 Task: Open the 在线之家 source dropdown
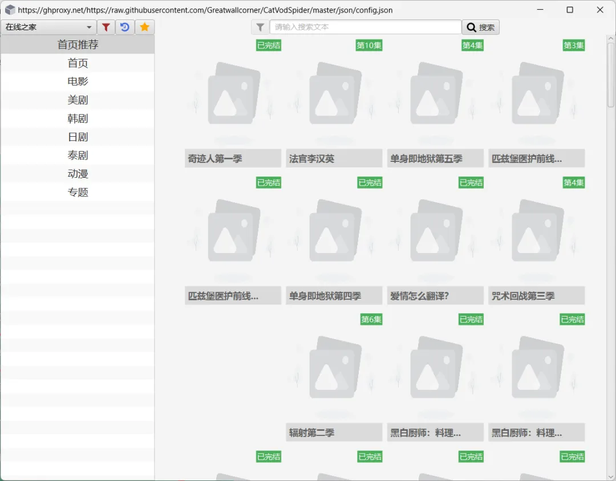click(48, 27)
